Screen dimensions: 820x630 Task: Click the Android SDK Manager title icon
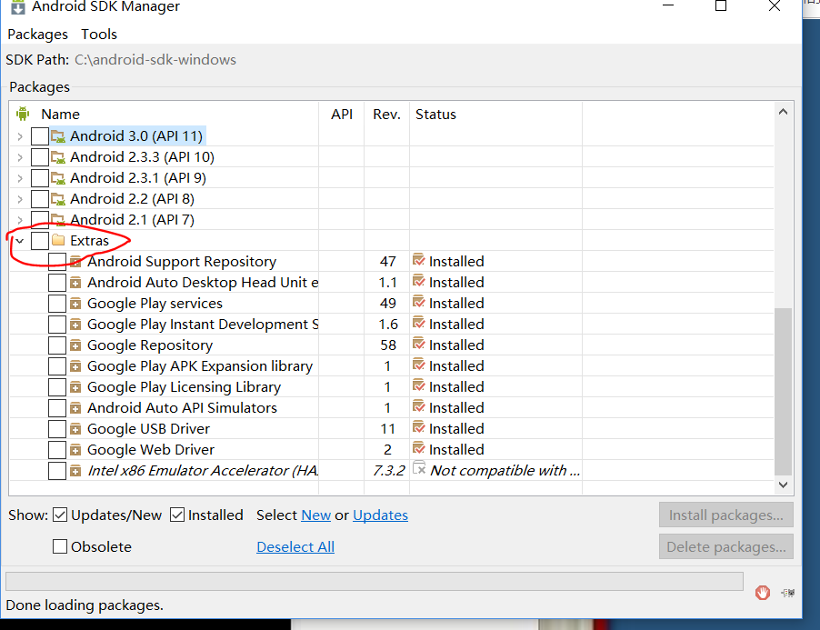18,6
